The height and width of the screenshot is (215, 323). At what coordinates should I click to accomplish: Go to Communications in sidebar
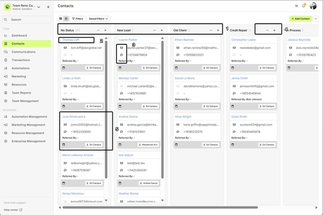[x=24, y=52]
